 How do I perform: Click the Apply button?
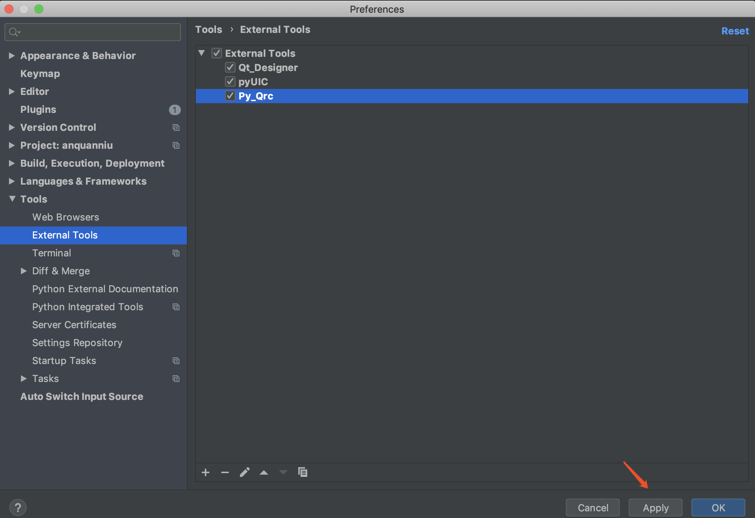pos(655,508)
